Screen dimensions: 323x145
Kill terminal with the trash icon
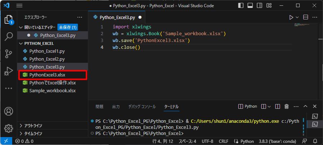[286, 107]
